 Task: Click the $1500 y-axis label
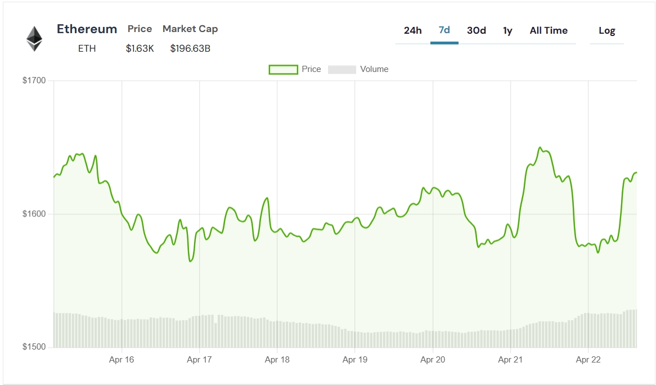pyautogui.click(x=34, y=347)
